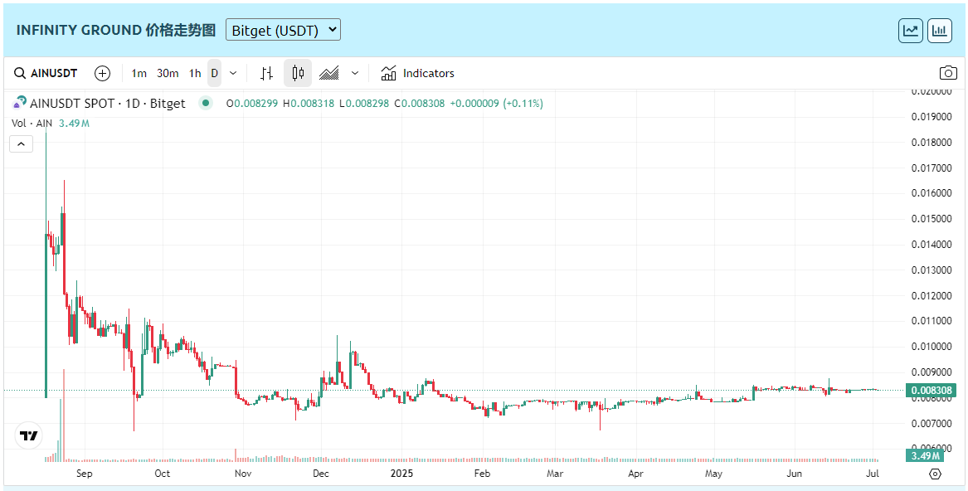Select the Candles chart style icon
The width and height of the screenshot is (968, 491).
298,73
